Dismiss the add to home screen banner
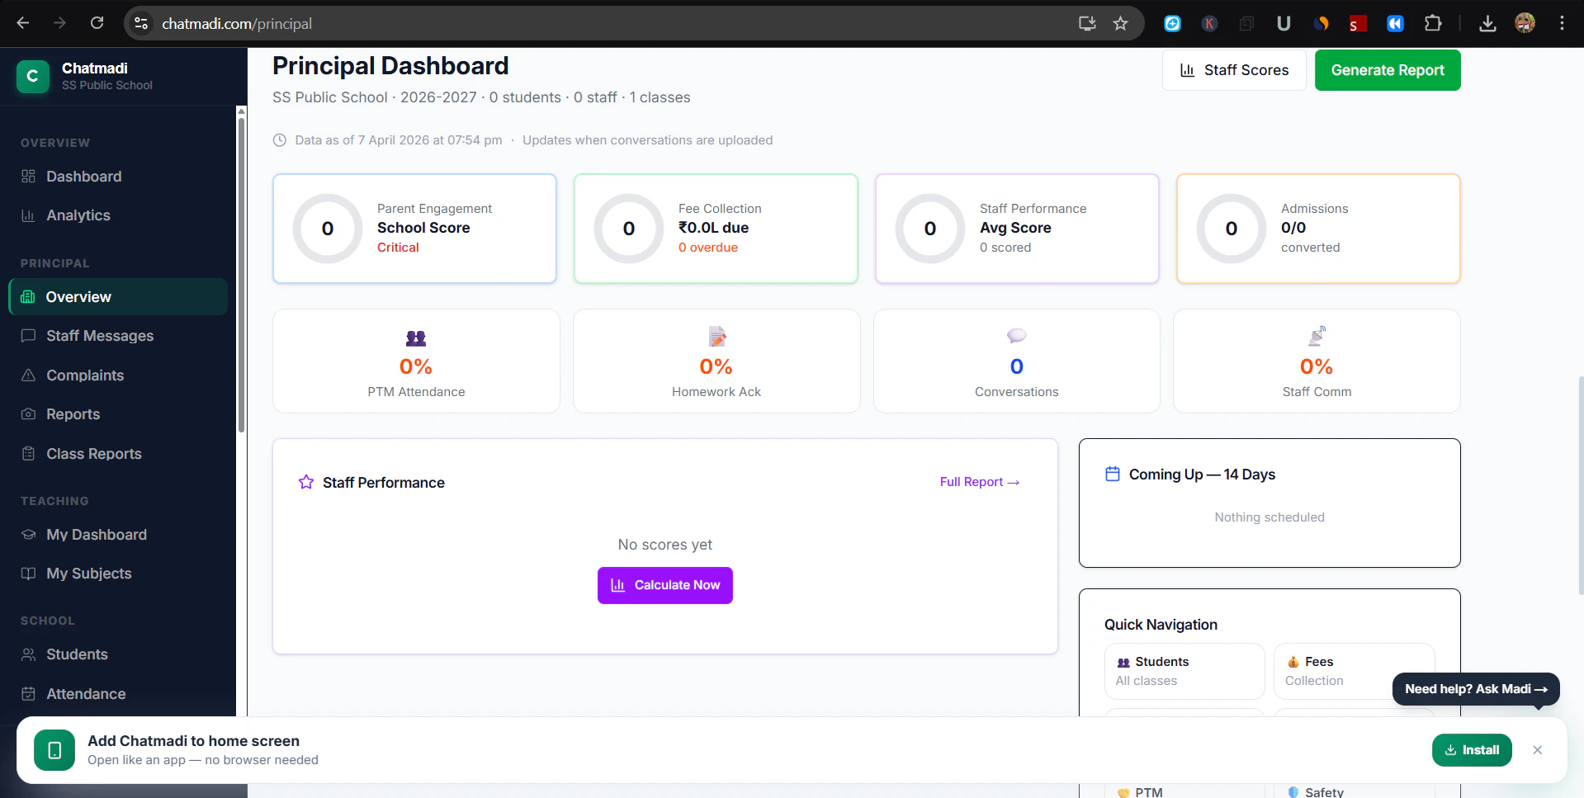The width and height of the screenshot is (1584, 798). coord(1537,750)
